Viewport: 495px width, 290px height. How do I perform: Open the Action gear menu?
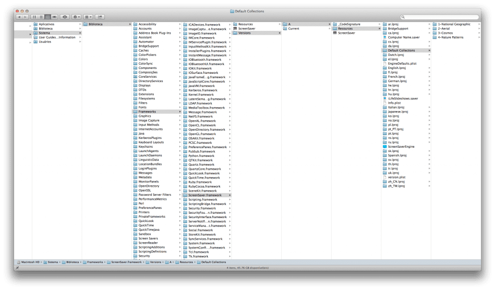[x=76, y=16]
